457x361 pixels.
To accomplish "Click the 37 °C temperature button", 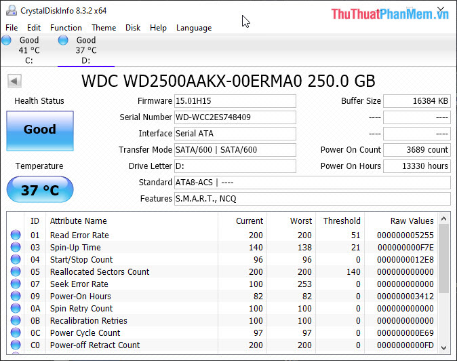I will click(x=40, y=189).
